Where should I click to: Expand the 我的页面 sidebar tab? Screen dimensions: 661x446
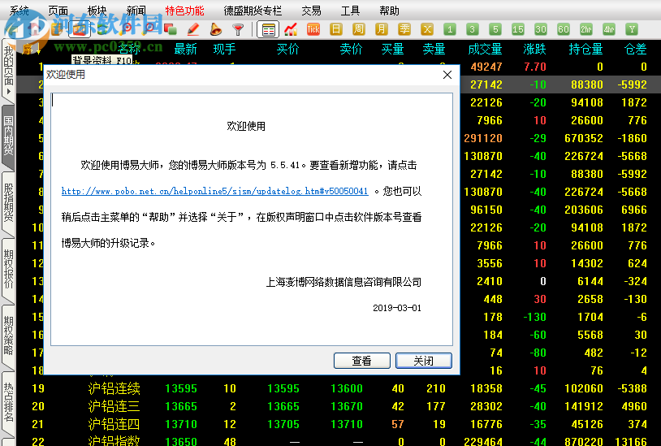pos(8,70)
